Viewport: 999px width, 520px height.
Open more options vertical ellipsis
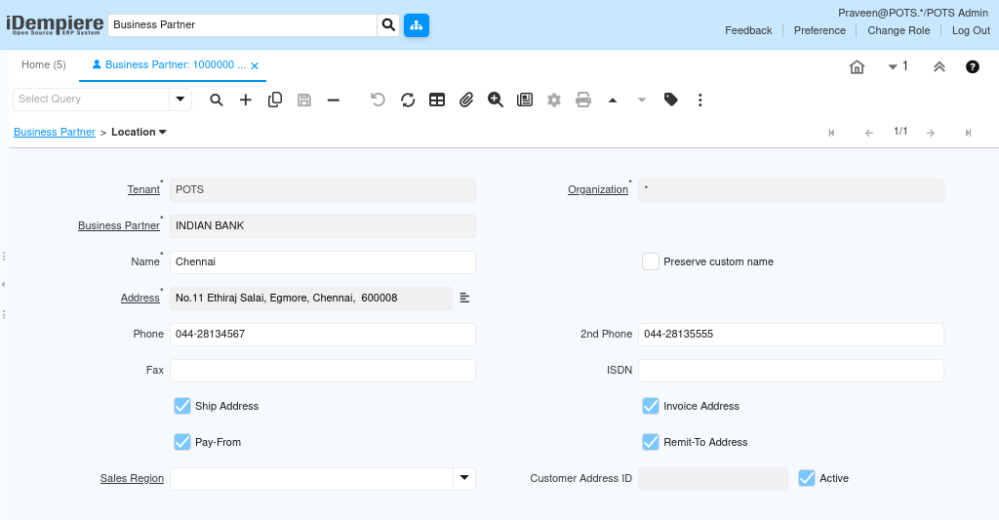pos(700,100)
